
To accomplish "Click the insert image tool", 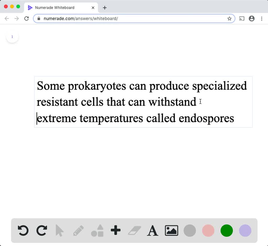I will point(171,231).
